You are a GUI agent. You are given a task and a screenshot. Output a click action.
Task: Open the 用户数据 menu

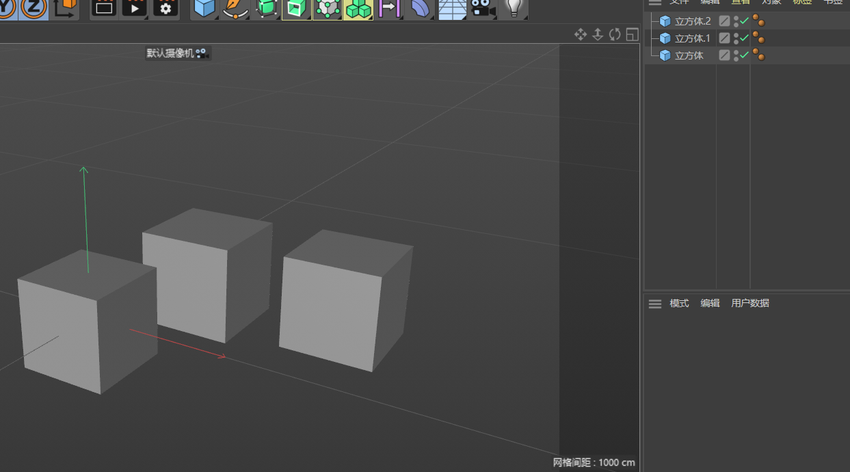749,303
